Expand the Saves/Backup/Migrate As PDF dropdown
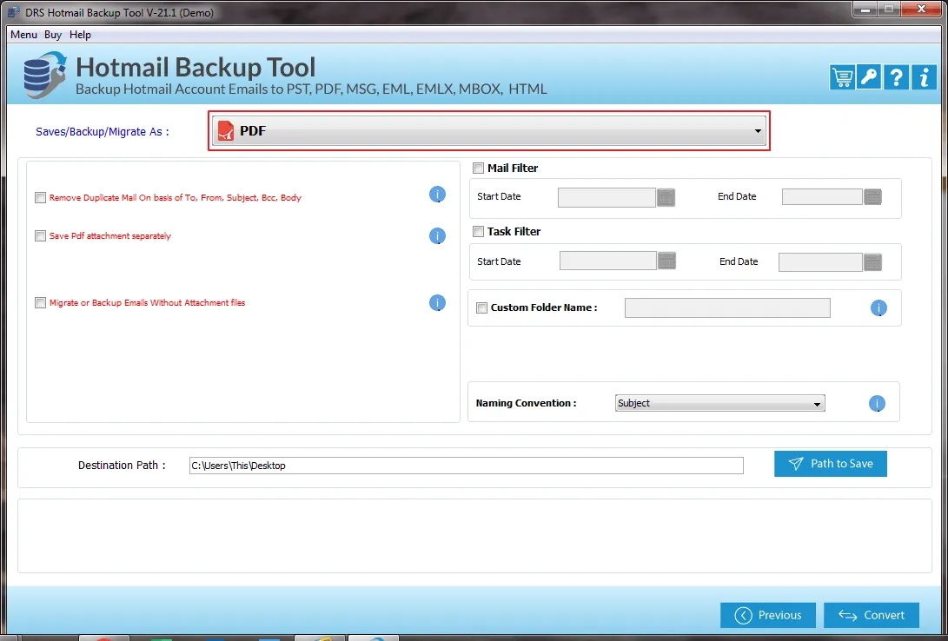 pyautogui.click(x=489, y=130)
